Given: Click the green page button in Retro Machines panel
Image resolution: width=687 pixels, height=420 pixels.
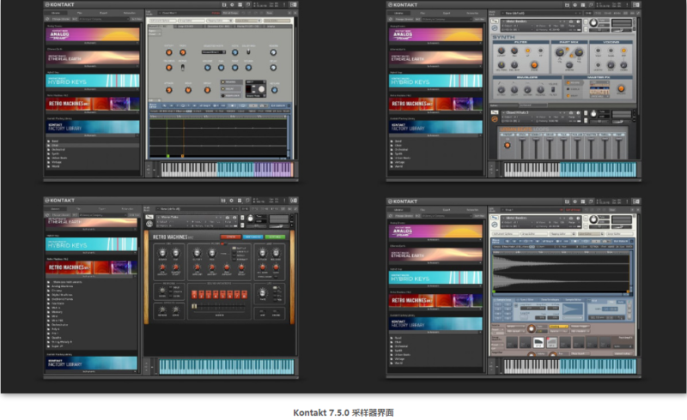Looking at the screenshot, I should point(275,237).
